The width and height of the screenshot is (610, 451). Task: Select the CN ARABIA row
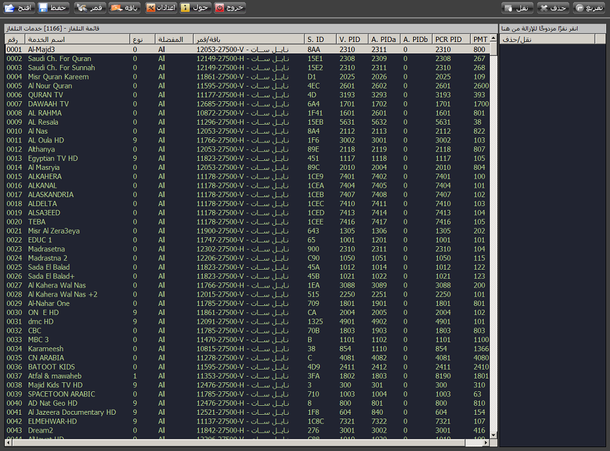click(x=247, y=358)
